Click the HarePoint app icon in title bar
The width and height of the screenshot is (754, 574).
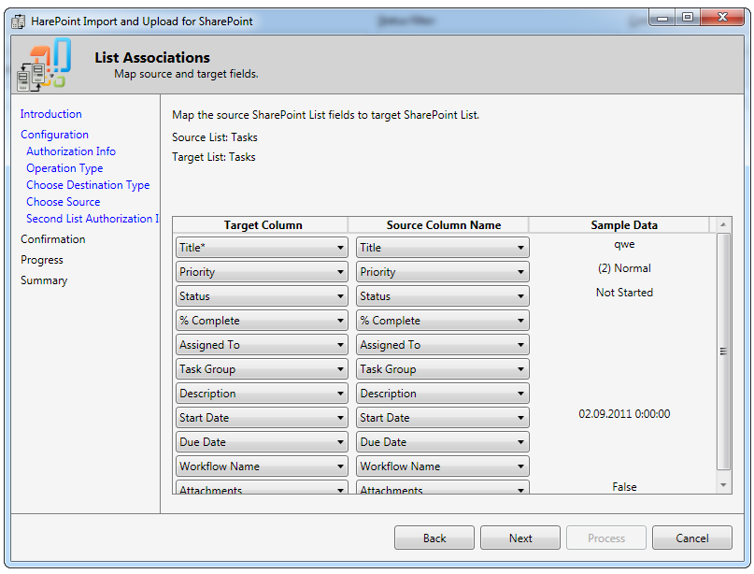tap(18, 21)
